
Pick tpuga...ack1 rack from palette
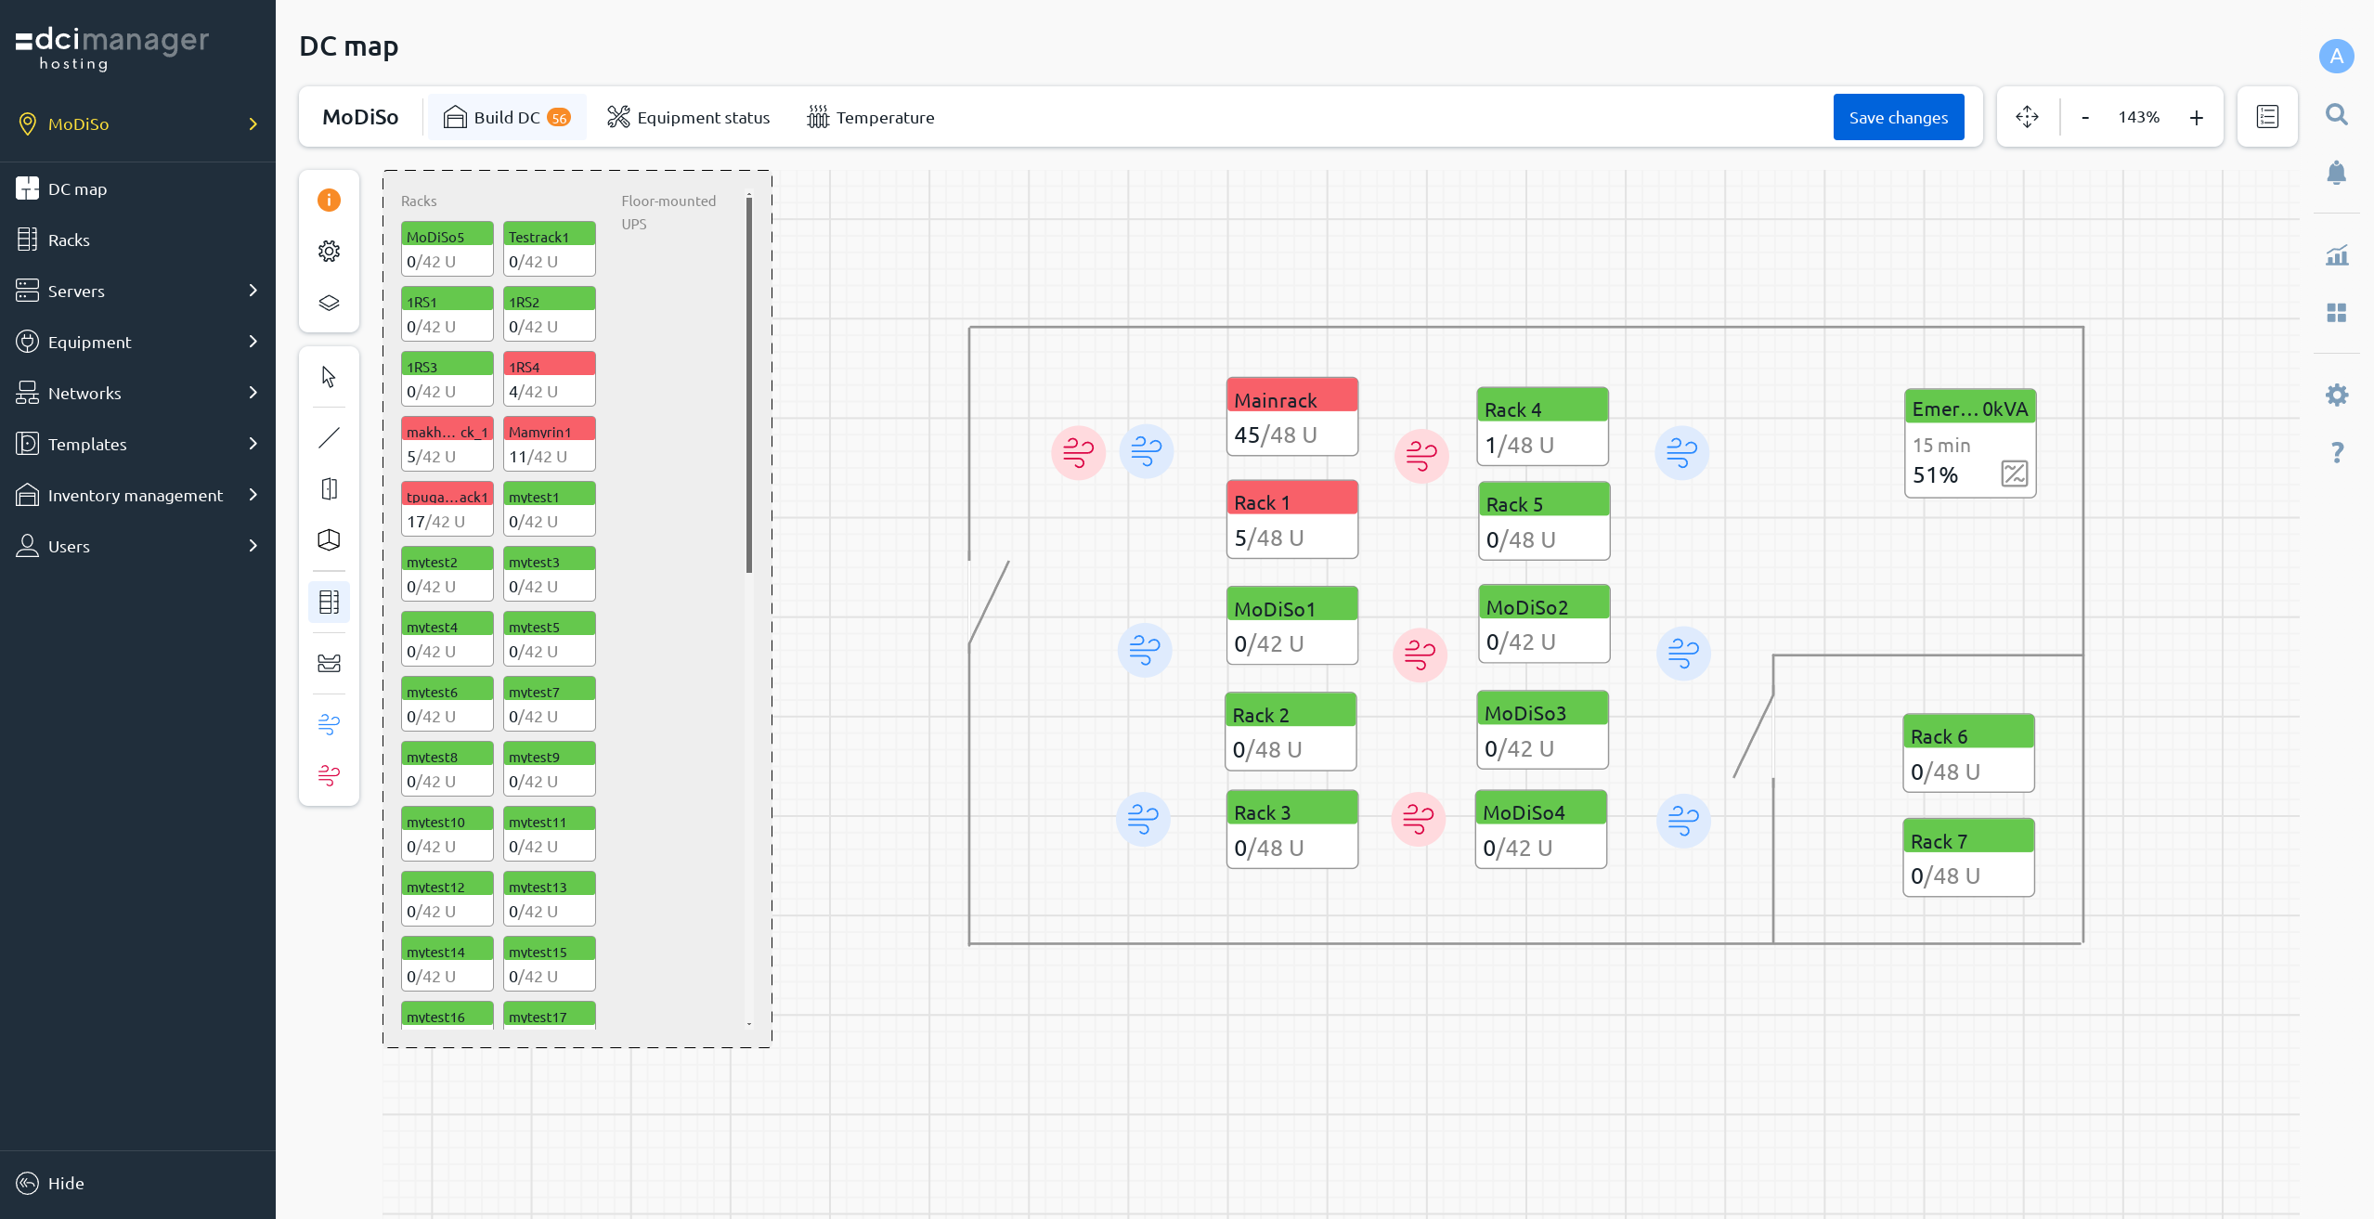coord(447,509)
